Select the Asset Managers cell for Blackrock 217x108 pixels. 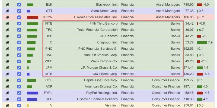[x=168, y=5]
